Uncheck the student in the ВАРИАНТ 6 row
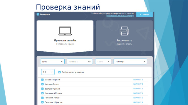The width and height of the screenshot is (188, 105). 42,102
